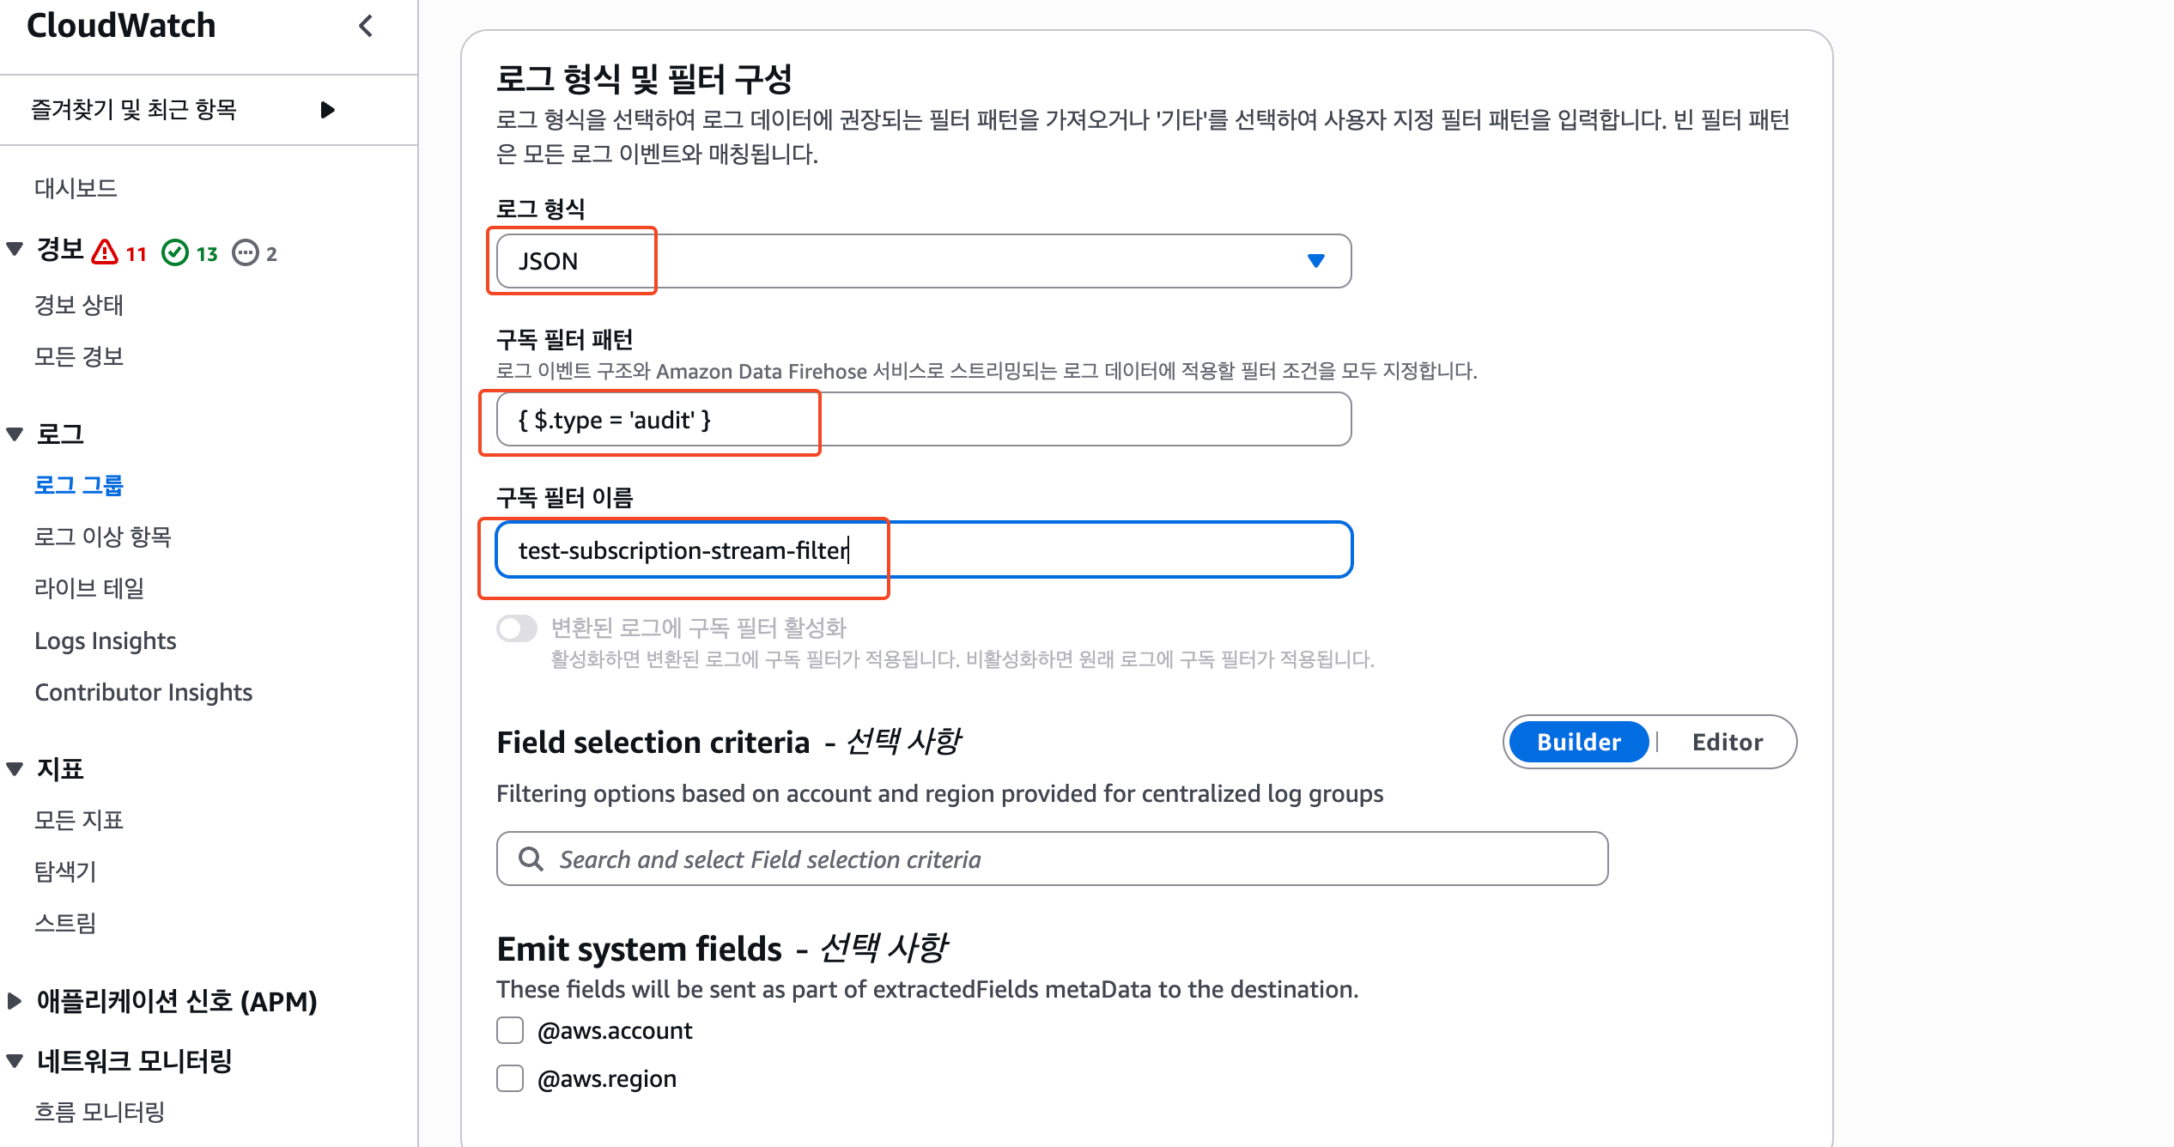Image resolution: width=2174 pixels, height=1147 pixels.
Task: Expand 즐겨찾기 및 최근 항목 arrow
Action: [327, 110]
